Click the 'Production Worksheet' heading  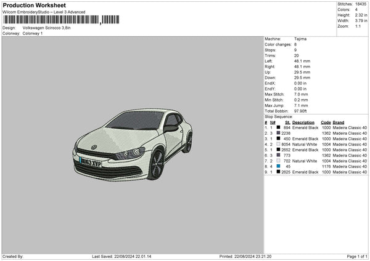click(x=34, y=5)
